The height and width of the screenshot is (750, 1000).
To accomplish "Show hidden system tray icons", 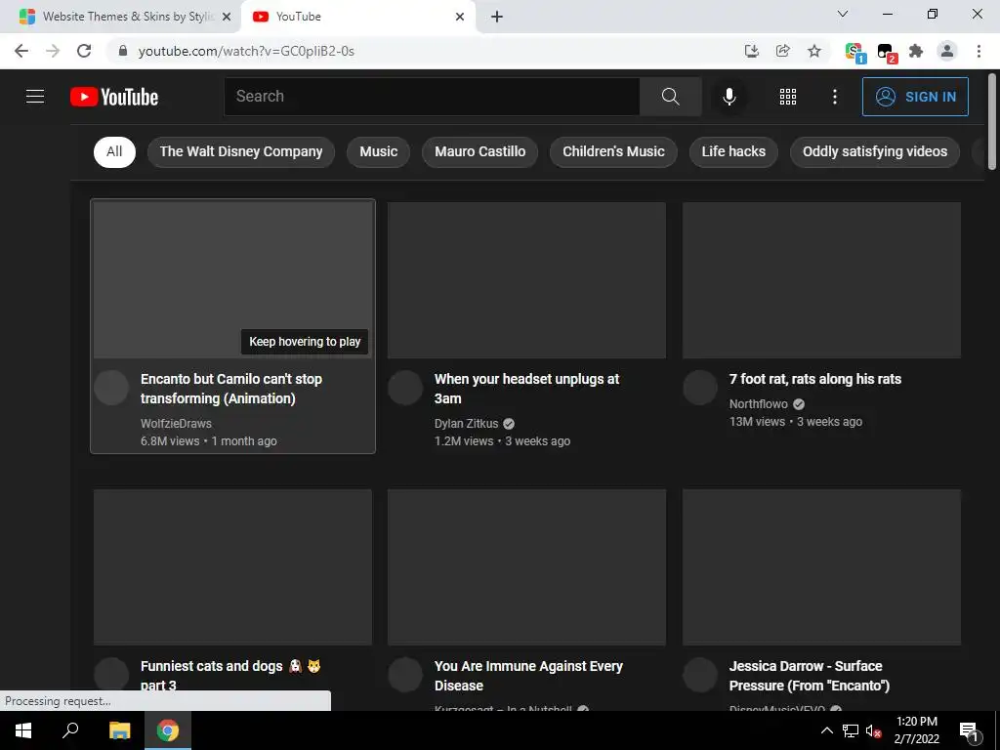I will (x=826, y=730).
